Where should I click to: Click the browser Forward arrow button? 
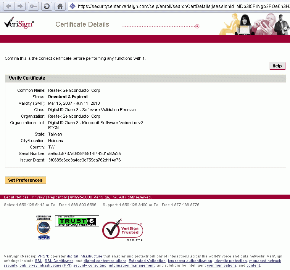[x=20, y=6]
